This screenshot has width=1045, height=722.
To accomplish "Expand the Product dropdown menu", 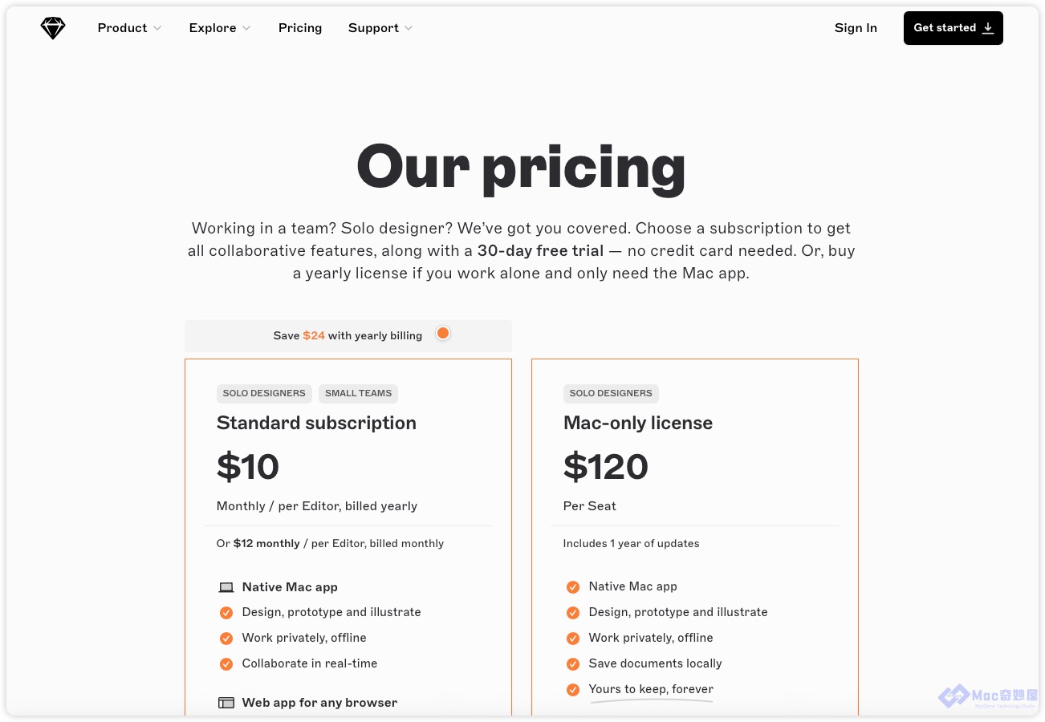I will click(x=129, y=28).
